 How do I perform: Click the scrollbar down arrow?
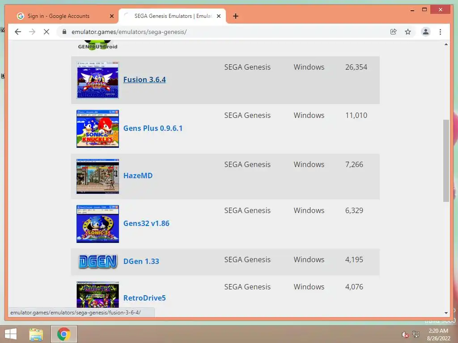point(446,313)
